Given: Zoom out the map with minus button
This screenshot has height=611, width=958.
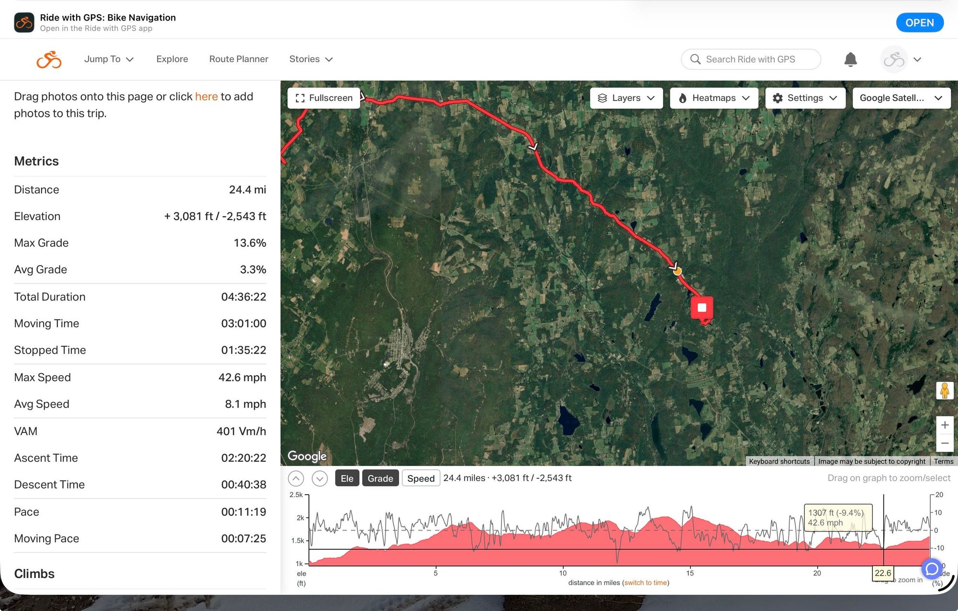Looking at the screenshot, I should [x=945, y=443].
